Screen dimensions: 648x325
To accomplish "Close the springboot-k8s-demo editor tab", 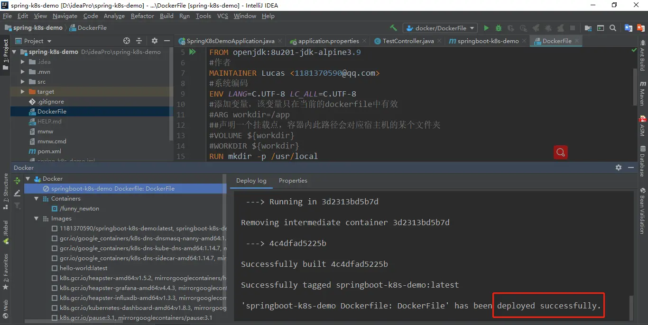I will (x=524, y=41).
